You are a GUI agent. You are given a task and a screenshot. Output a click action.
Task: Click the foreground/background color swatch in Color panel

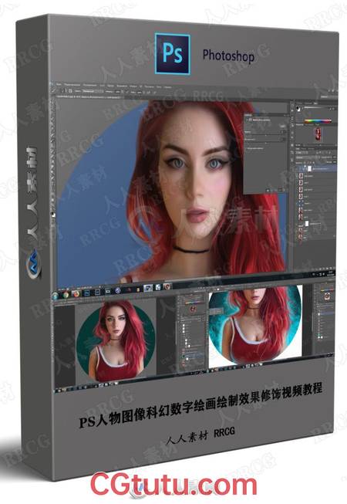pyautogui.click(x=298, y=109)
